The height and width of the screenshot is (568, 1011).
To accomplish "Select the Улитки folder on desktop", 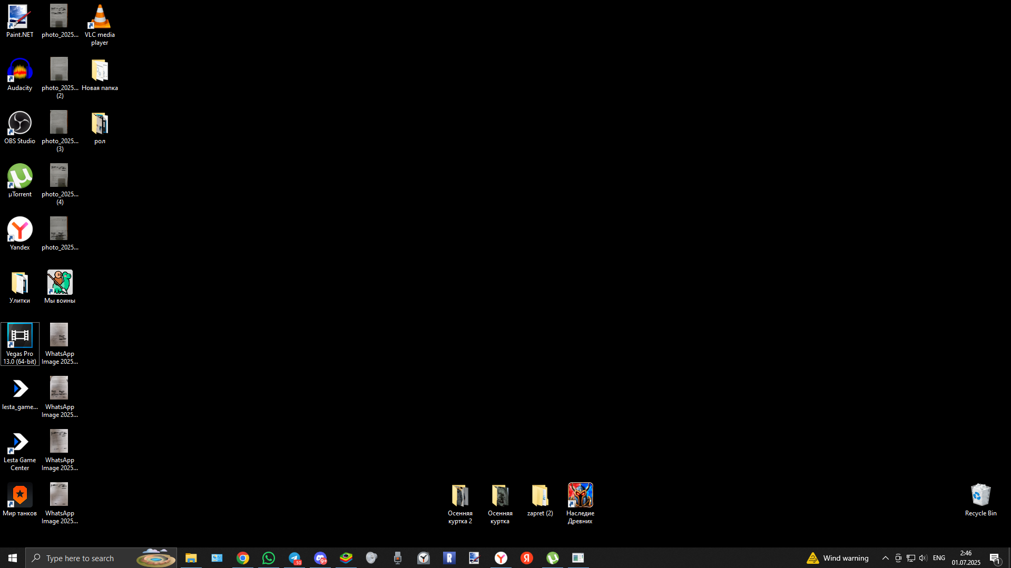I will 19,287.
